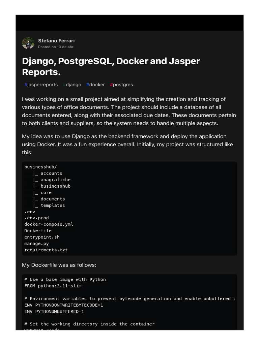Click the article title heading
259x345 pixels.
click(x=111, y=66)
